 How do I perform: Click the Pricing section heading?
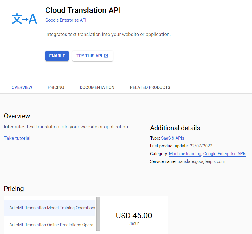pos(14,189)
